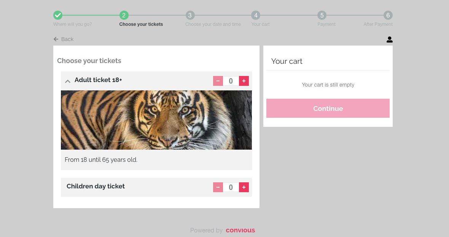Click the back arrow icon

pyautogui.click(x=56, y=39)
